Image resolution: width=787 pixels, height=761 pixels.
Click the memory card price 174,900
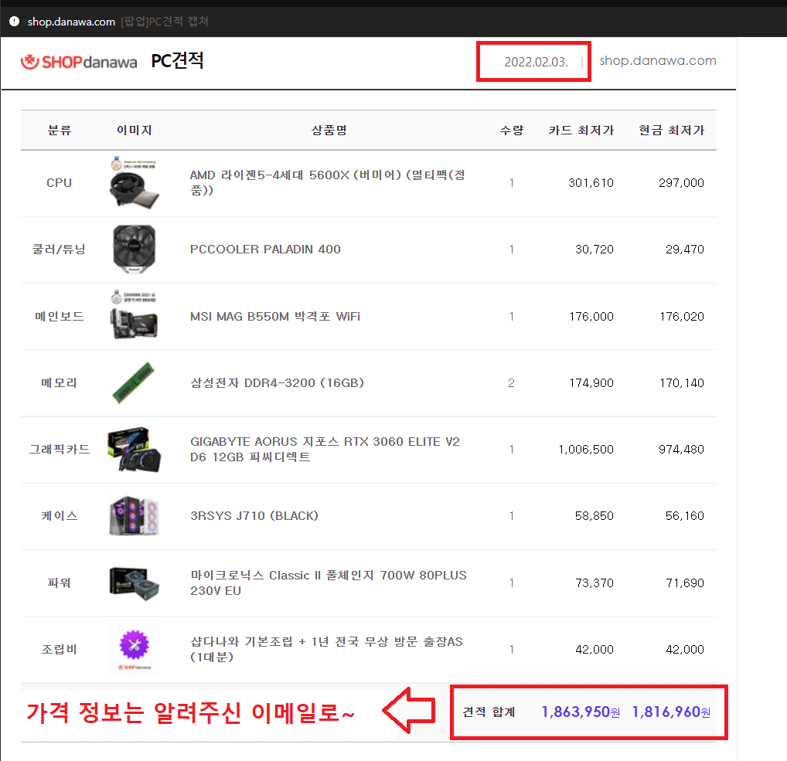[x=591, y=383]
